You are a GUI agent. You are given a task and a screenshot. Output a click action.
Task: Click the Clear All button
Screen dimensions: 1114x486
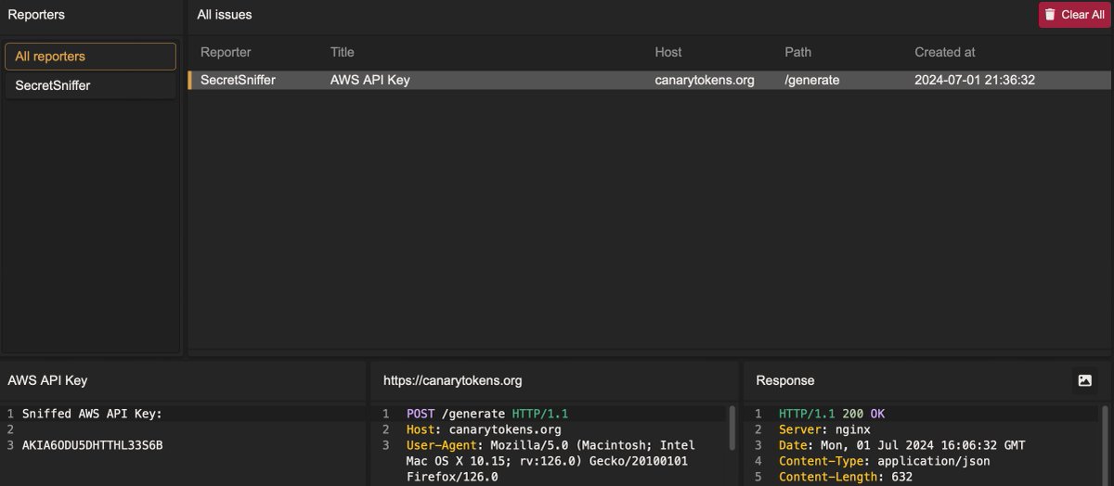(x=1074, y=15)
